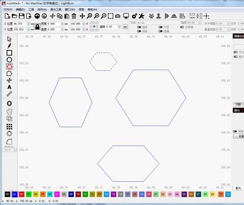Click the Delete trash can icon
The height and width of the screenshot is (205, 244).
point(74,16)
